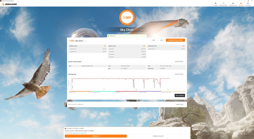Click the GUI version row
254x139 pixels.
click(127, 69)
